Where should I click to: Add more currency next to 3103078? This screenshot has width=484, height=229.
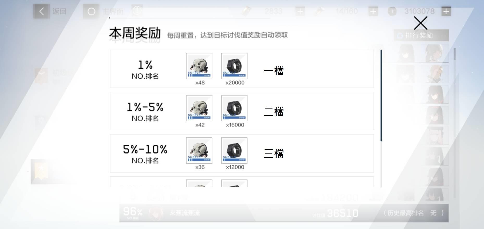tap(446, 11)
